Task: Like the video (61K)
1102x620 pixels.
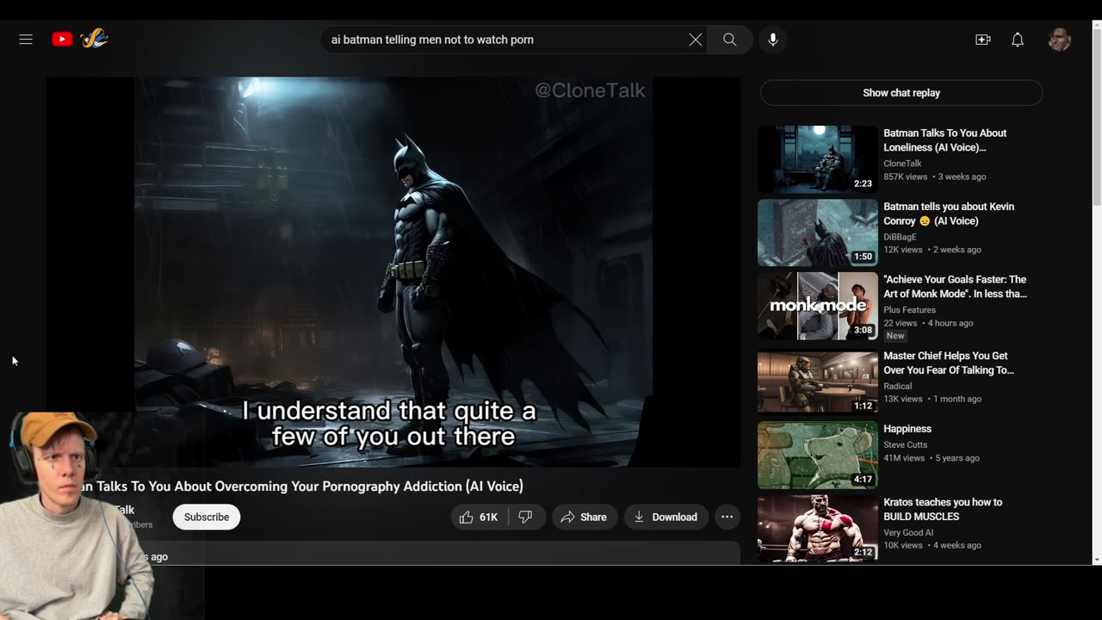Action: pos(480,517)
